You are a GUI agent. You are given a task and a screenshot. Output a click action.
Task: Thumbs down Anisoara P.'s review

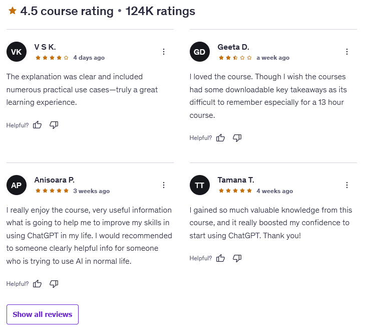(x=54, y=284)
